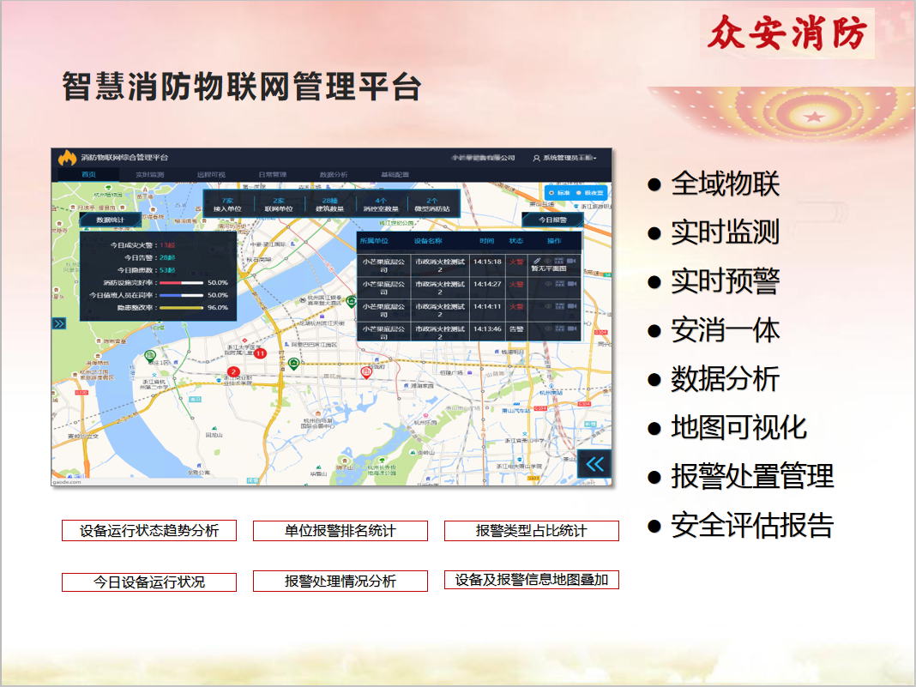The height and width of the screenshot is (687, 916).
Task: Click the 14:13:46 time cell
Action: (487, 328)
